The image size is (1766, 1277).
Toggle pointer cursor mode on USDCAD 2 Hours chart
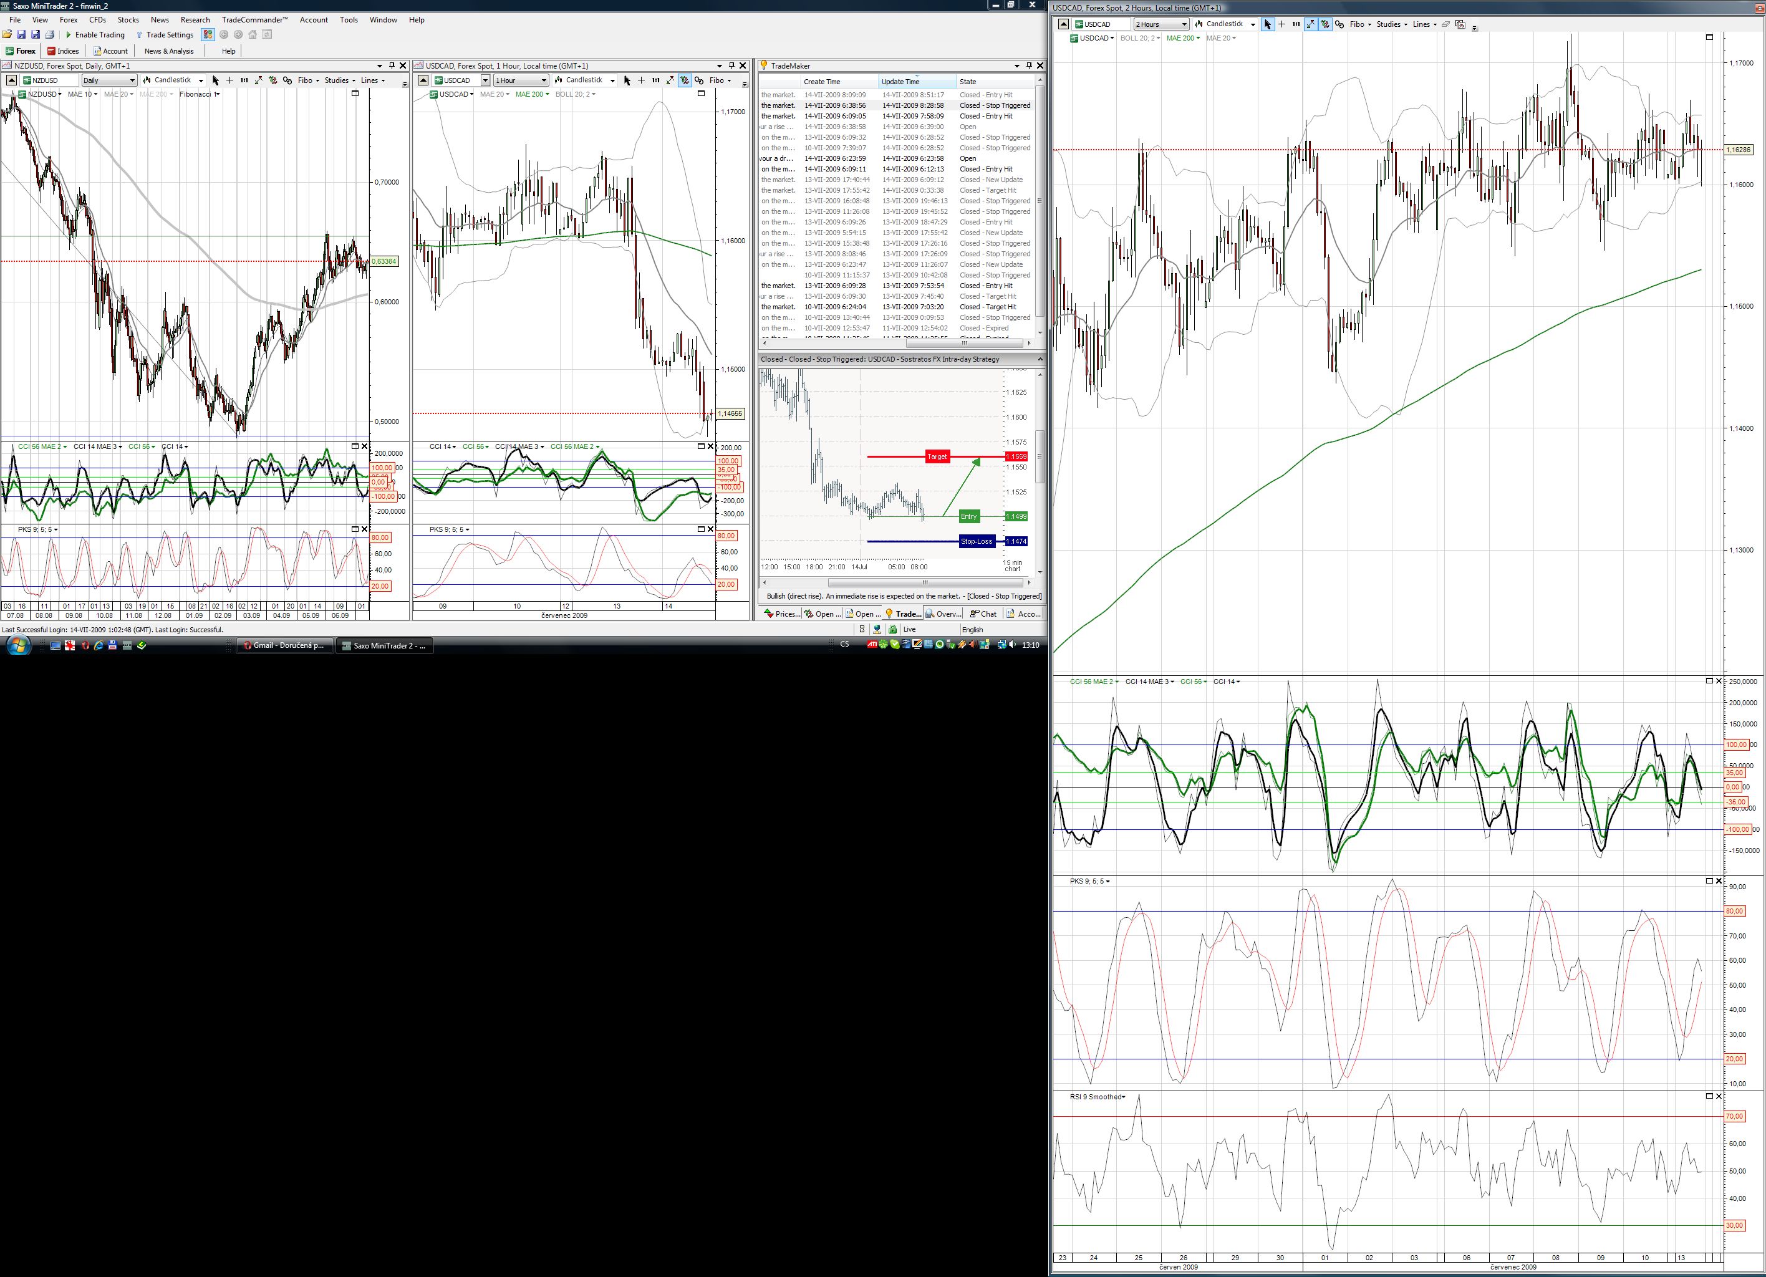coord(1267,24)
